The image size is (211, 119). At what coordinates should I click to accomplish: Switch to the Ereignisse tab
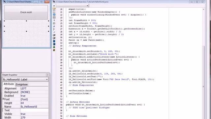tap(21, 84)
